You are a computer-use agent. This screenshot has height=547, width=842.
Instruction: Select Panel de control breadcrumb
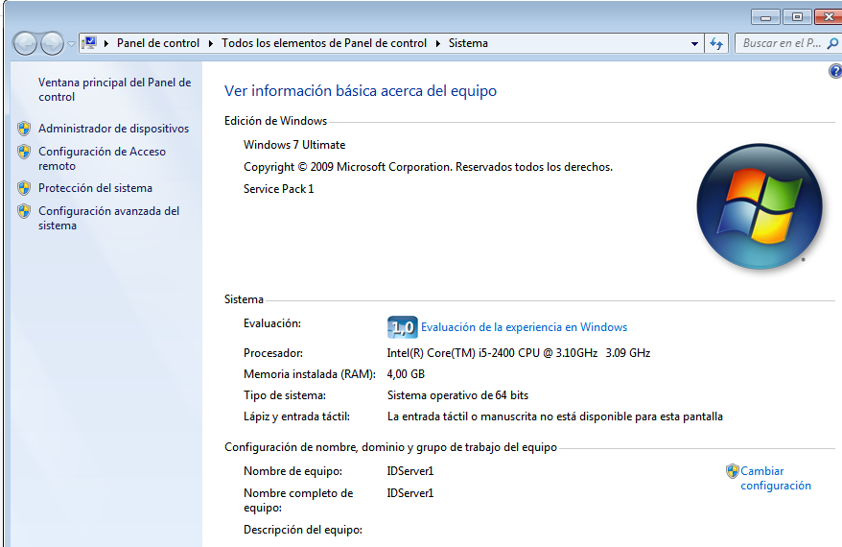pos(158,43)
